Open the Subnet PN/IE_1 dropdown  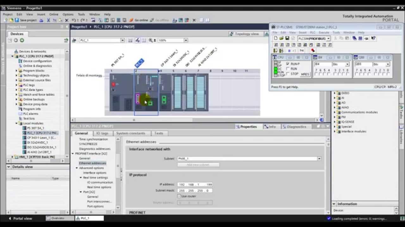pyautogui.click(x=319, y=159)
